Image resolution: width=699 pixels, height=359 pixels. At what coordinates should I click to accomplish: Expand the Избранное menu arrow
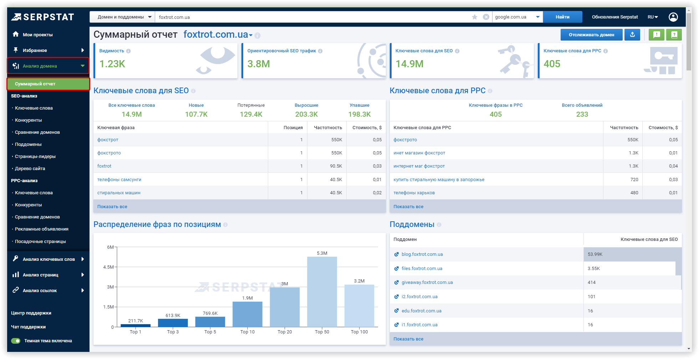tap(83, 50)
